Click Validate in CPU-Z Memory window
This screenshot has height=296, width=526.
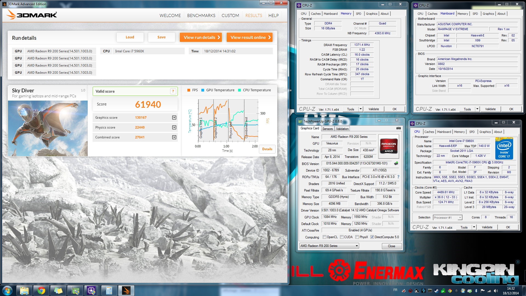374,109
